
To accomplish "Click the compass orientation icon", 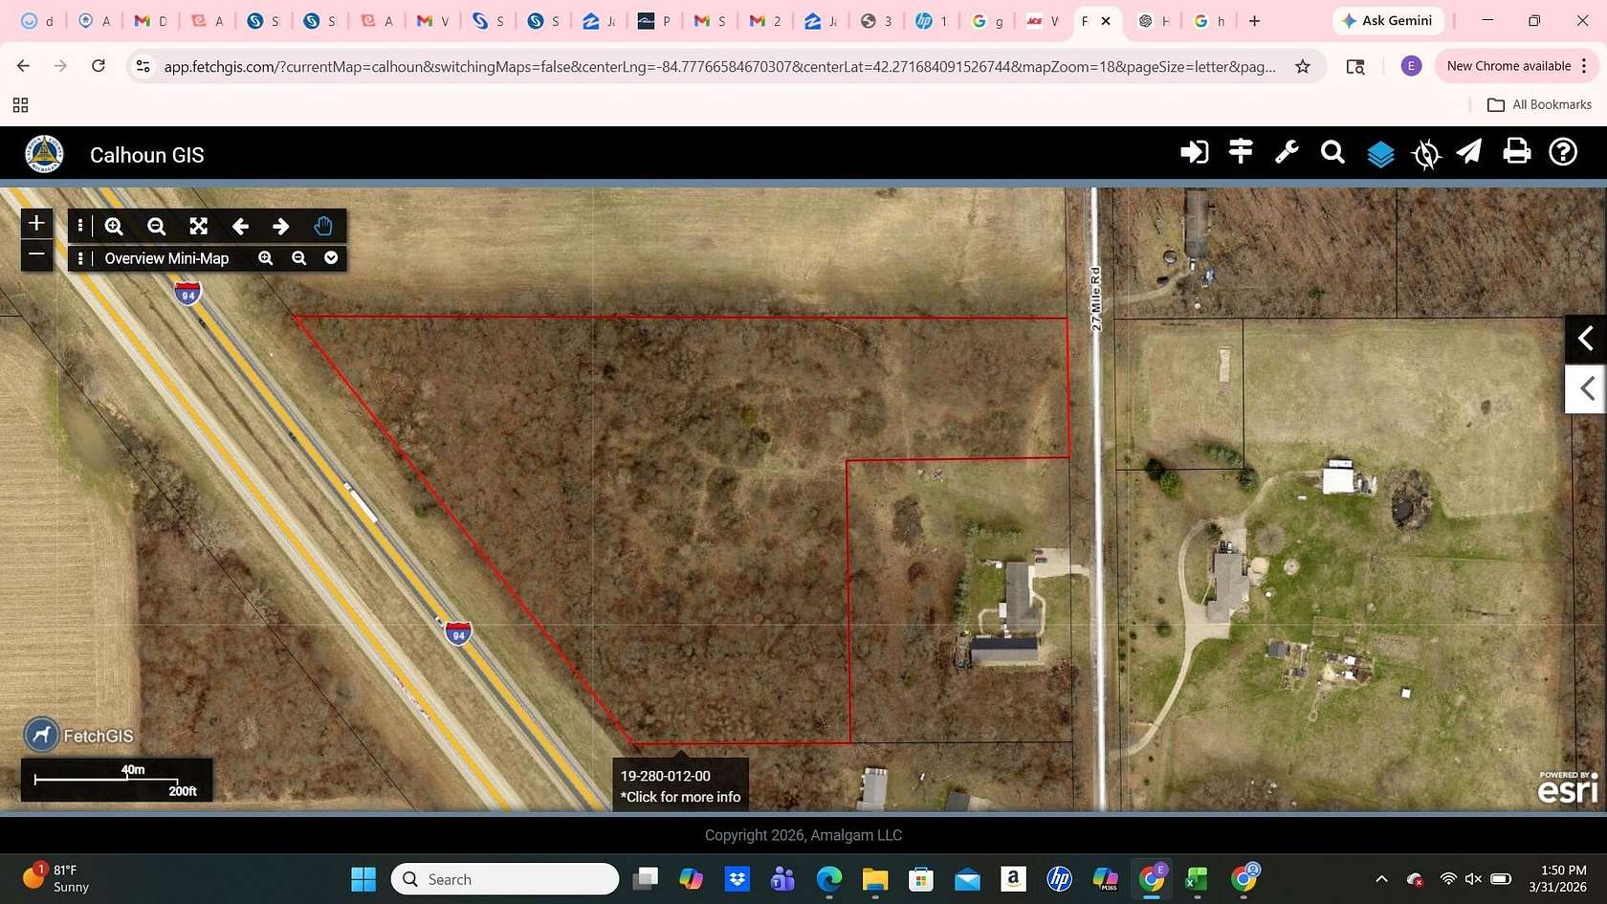I will click(x=1425, y=153).
